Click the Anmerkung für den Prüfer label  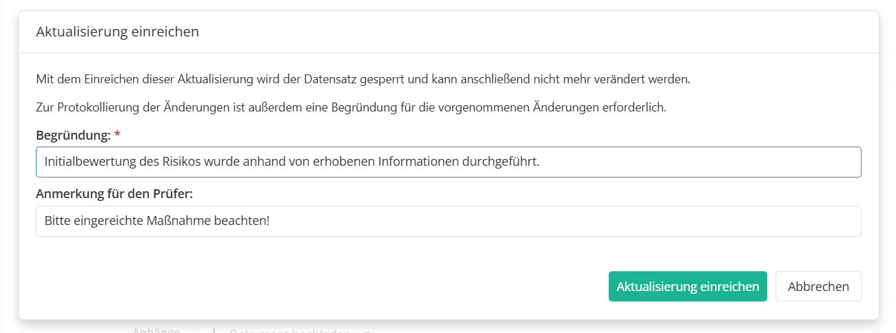click(114, 194)
